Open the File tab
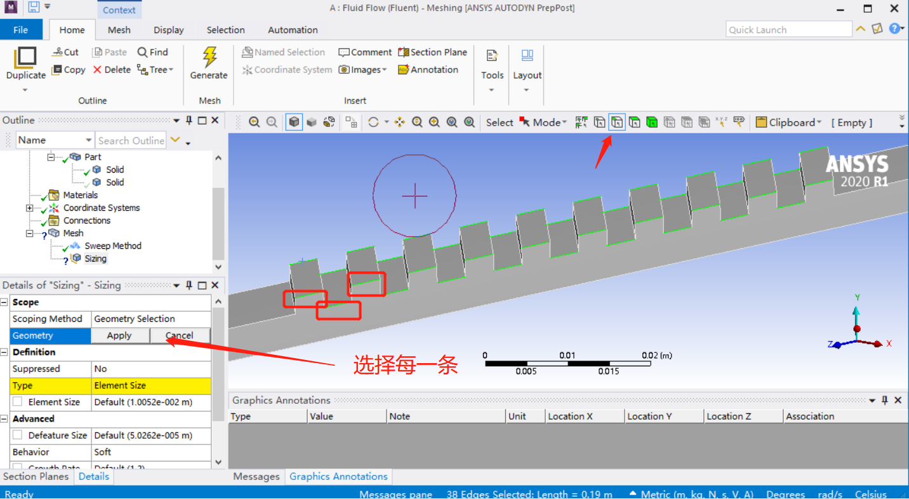This screenshot has height=499, width=909. point(21,30)
